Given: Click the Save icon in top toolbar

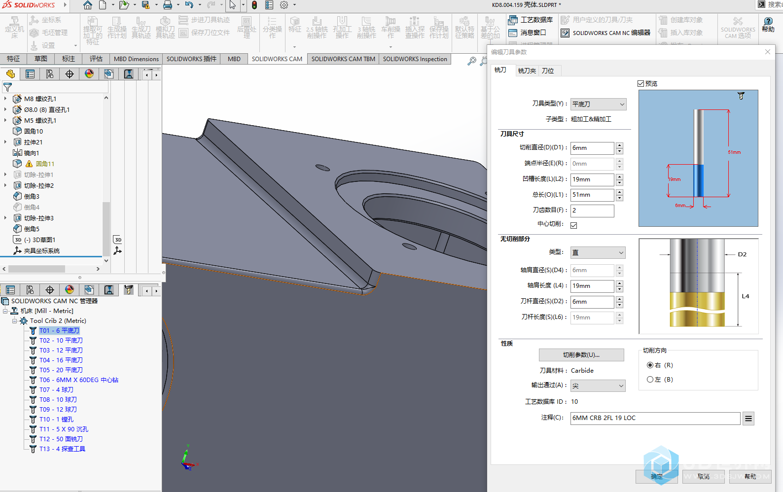Looking at the screenshot, I should 146,5.
